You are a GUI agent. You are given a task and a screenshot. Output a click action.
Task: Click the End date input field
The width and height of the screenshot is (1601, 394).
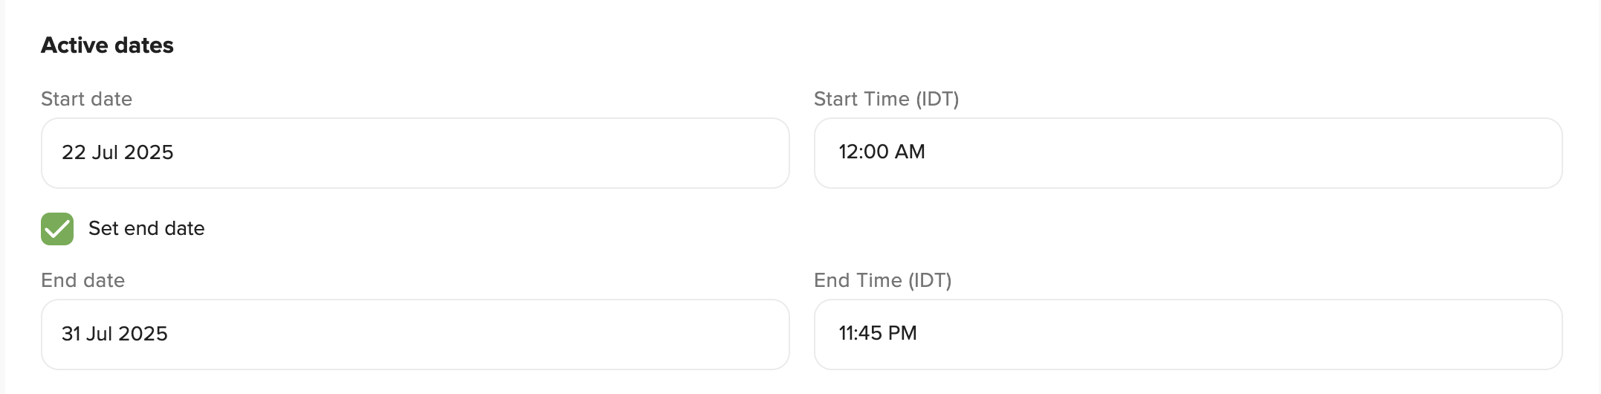415,335
